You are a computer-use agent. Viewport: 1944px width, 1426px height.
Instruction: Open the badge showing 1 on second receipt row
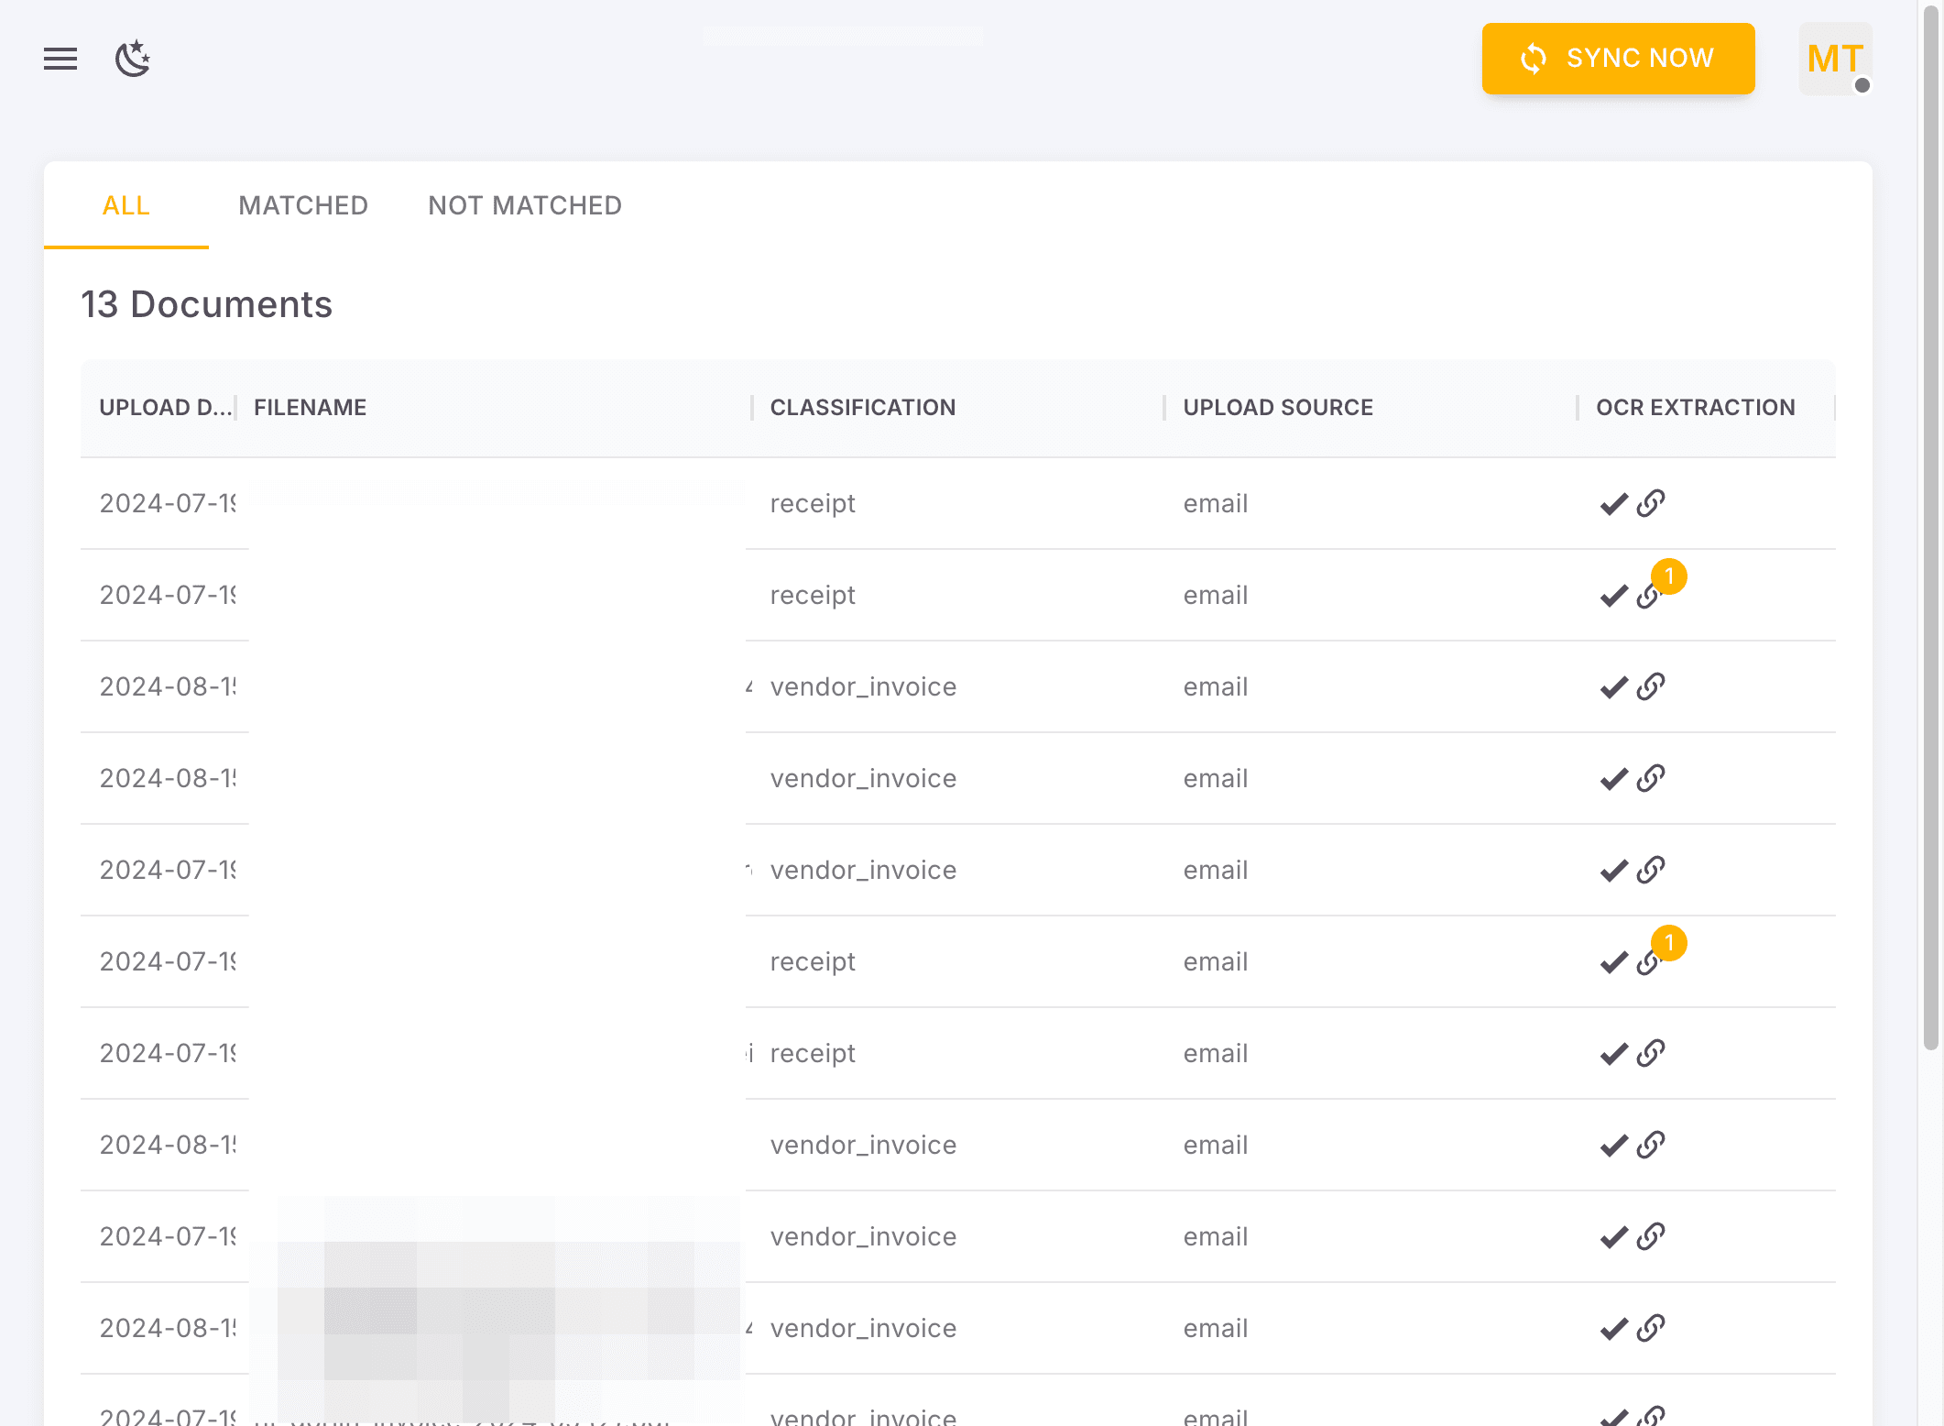[x=1670, y=576]
